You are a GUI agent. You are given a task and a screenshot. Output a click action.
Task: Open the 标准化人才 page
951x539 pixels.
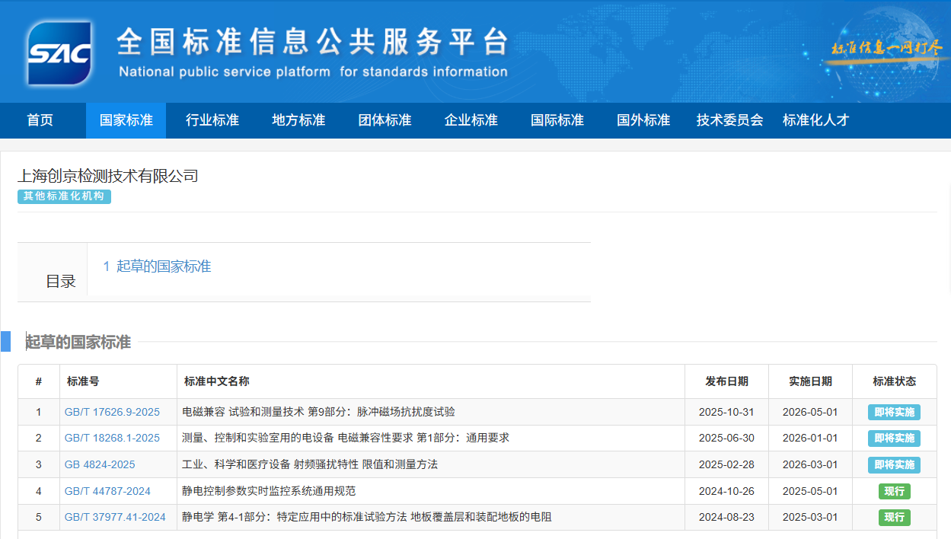click(815, 120)
